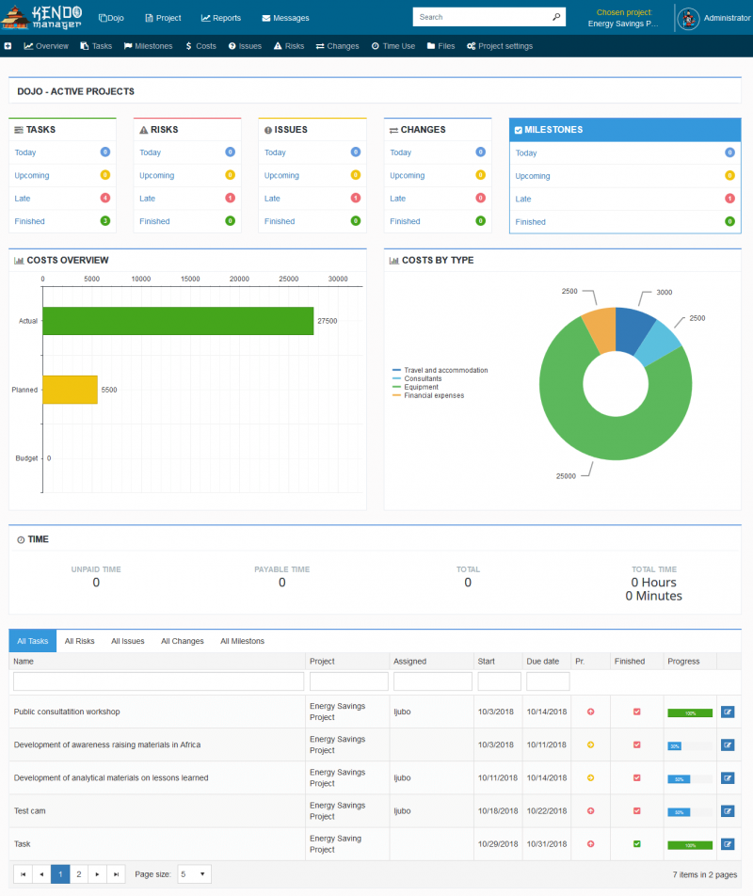Click the Costs Overview chart icon

(19, 261)
